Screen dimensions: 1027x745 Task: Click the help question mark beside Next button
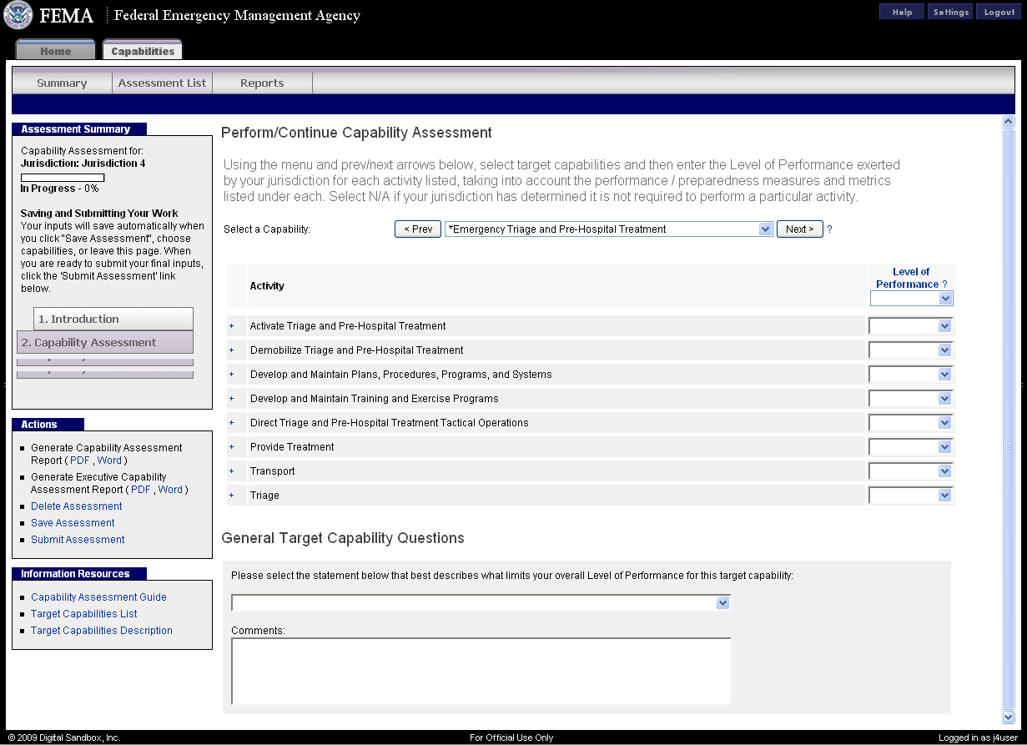(829, 229)
